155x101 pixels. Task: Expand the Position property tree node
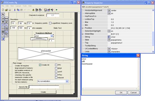point(83,28)
